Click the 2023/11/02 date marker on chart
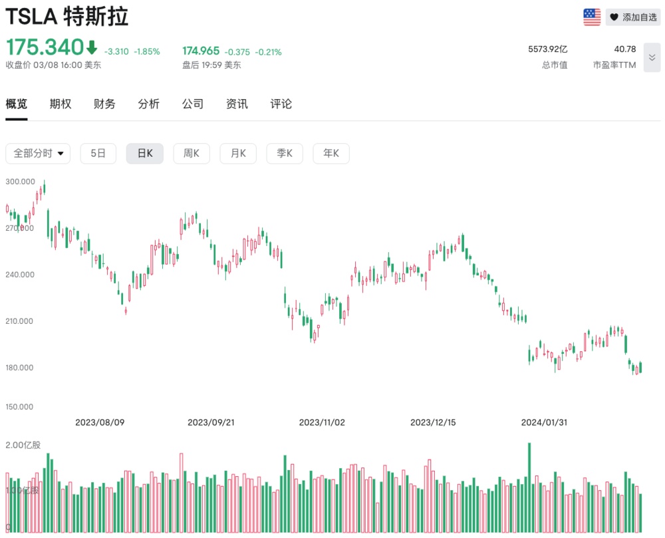The width and height of the screenshot is (665, 538). coord(323,422)
